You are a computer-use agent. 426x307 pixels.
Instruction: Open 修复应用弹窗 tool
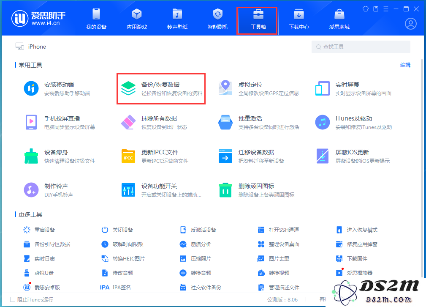(356, 244)
